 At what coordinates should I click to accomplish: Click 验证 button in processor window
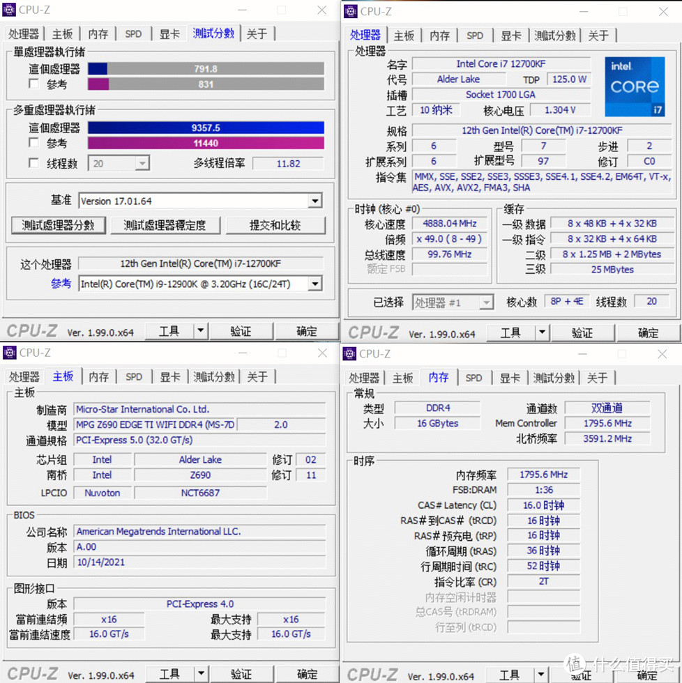pos(582,333)
